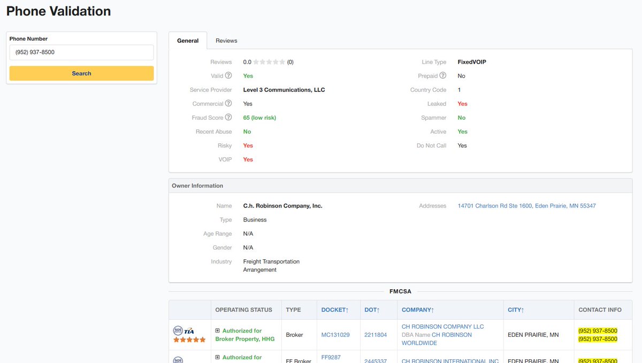Click the Business owner type value
Viewport: 642px width, 363px height.
click(x=255, y=220)
